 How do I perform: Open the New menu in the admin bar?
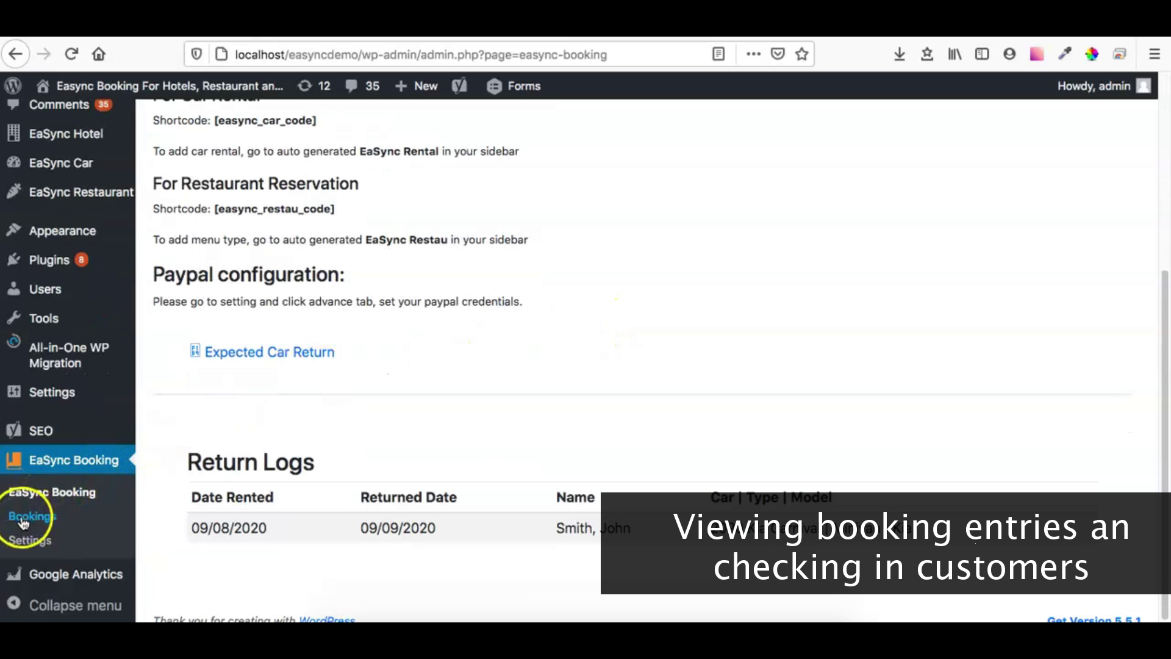coord(417,86)
